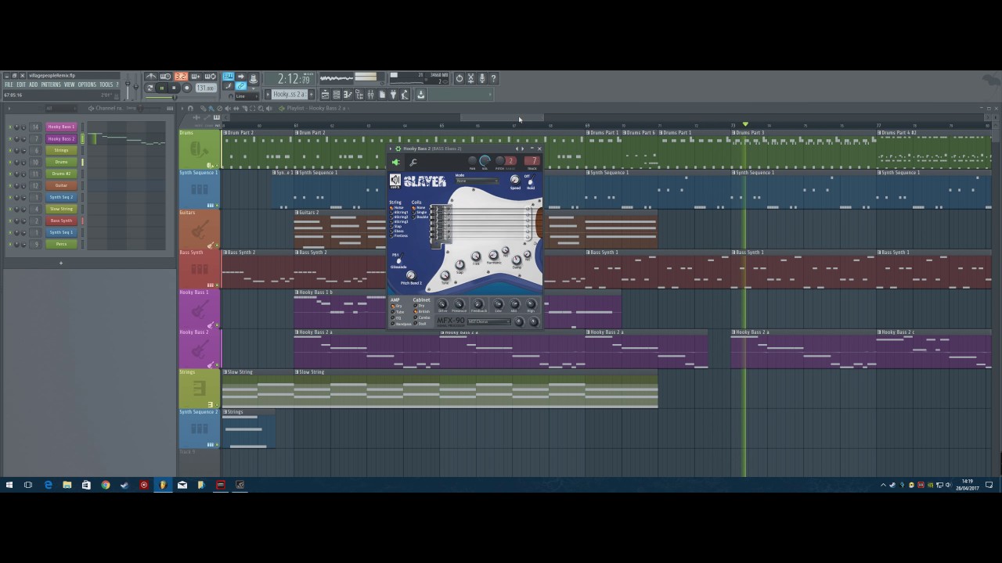Mute the Percs channel in channel rack

click(10, 244)
